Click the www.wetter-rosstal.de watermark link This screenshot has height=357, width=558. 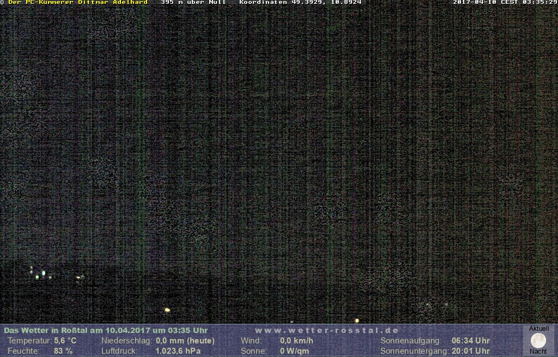[x=327, y=330]
